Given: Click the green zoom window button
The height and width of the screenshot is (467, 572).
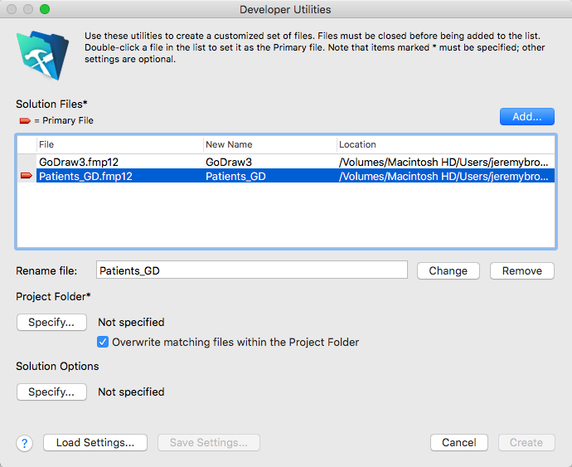Looking at the screenshot, I should pos(45,9).
